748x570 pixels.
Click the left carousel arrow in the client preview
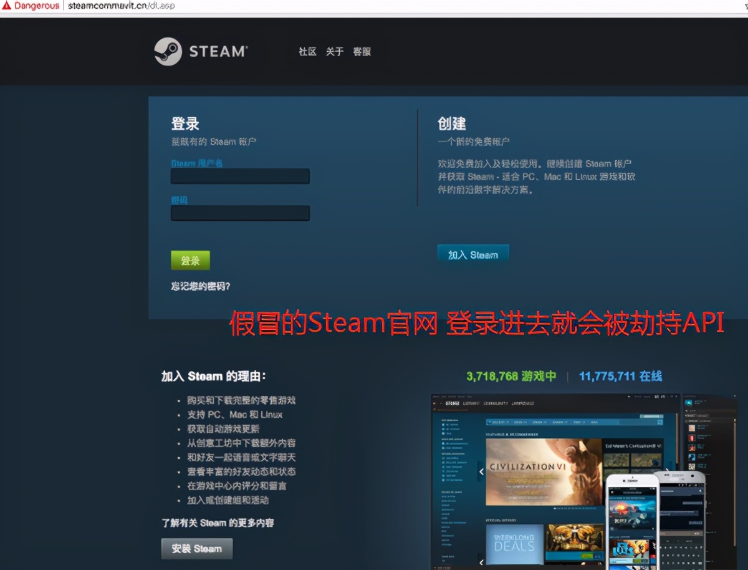coord(481,472)
